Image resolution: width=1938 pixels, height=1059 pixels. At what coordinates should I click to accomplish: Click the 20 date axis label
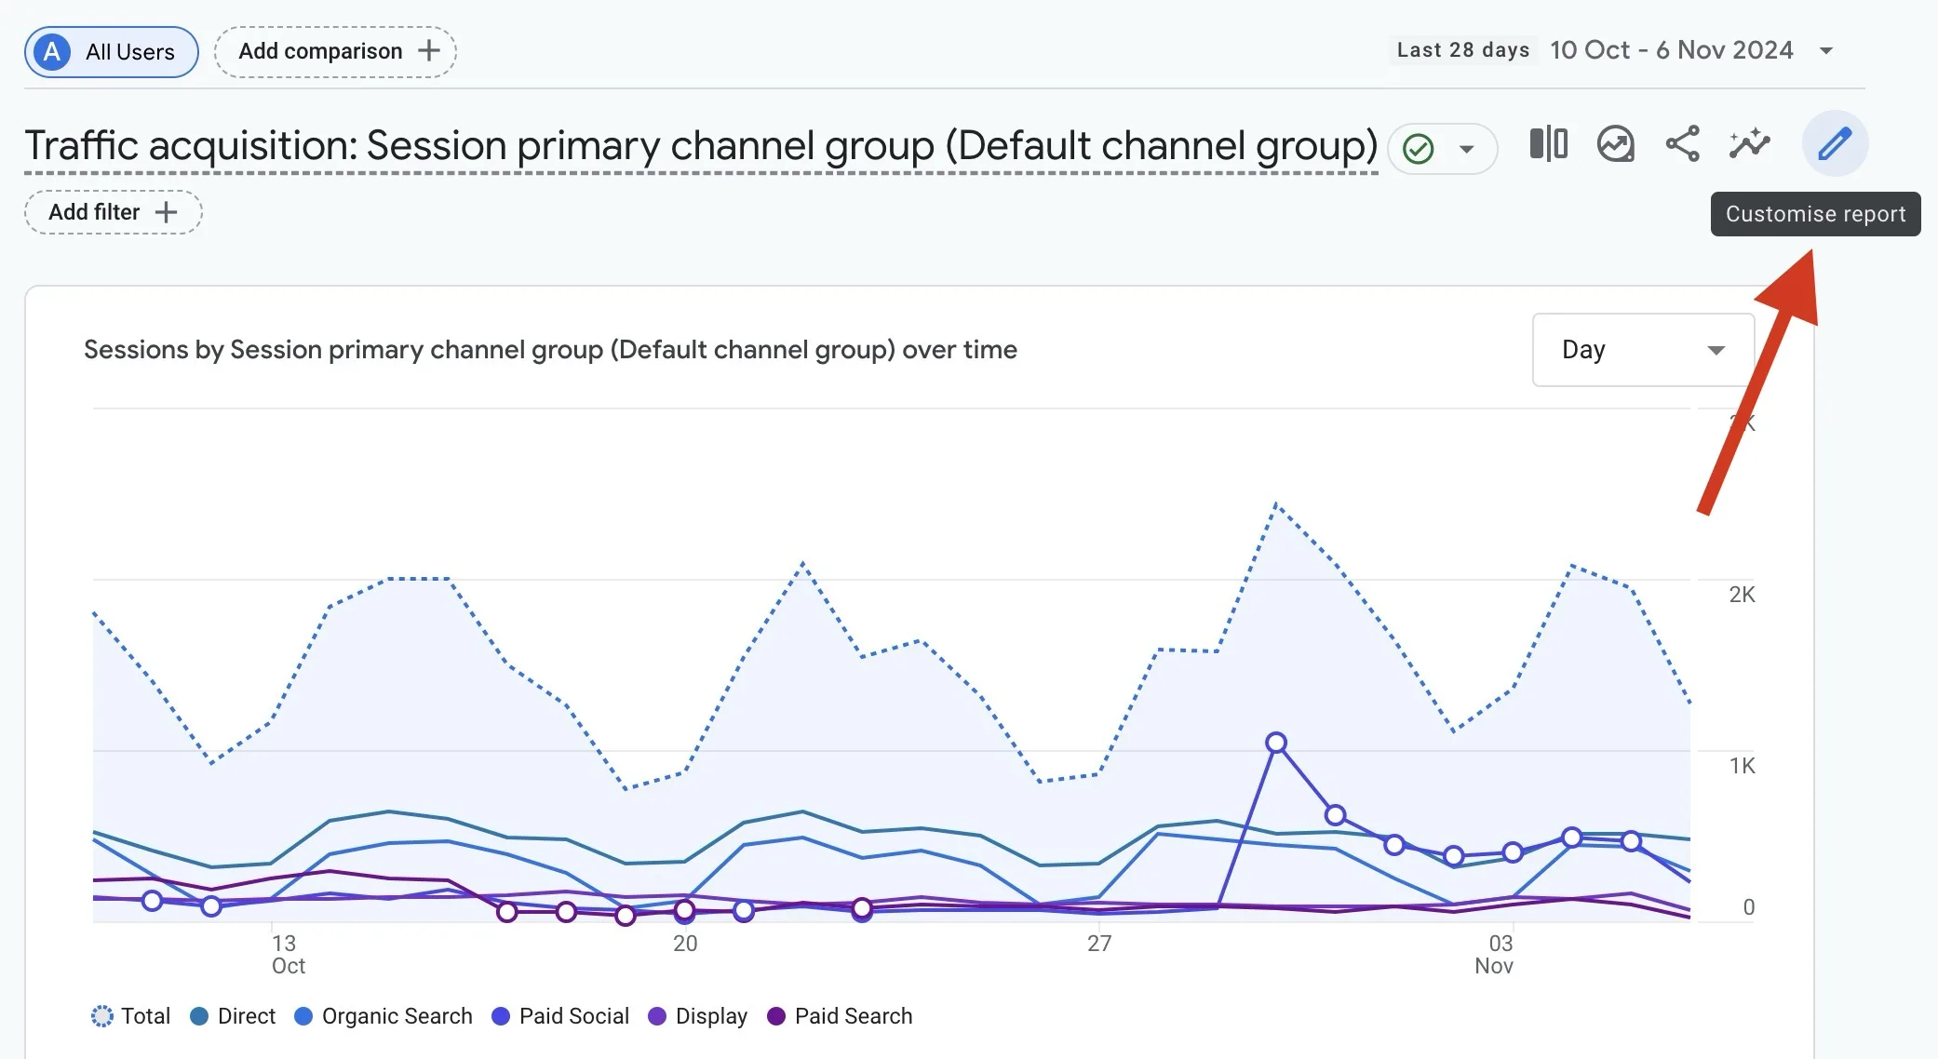coord(685,944)
